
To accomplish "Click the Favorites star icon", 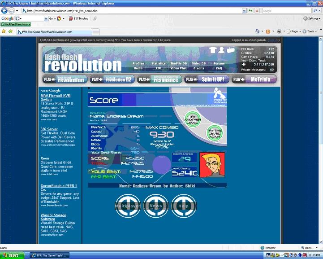I will tap(4, 31).
